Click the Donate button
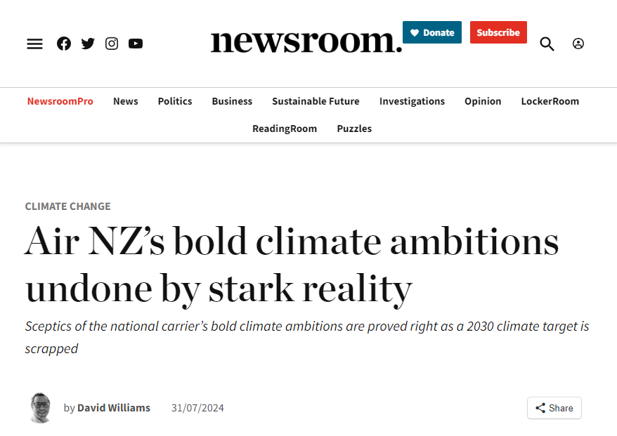The height and width of the screenshot is (436, 617). coord(432,32)
